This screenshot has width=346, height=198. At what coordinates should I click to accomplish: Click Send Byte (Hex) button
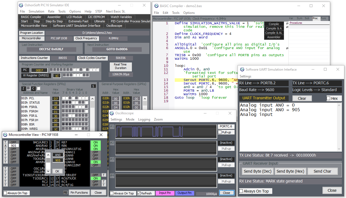290,171
